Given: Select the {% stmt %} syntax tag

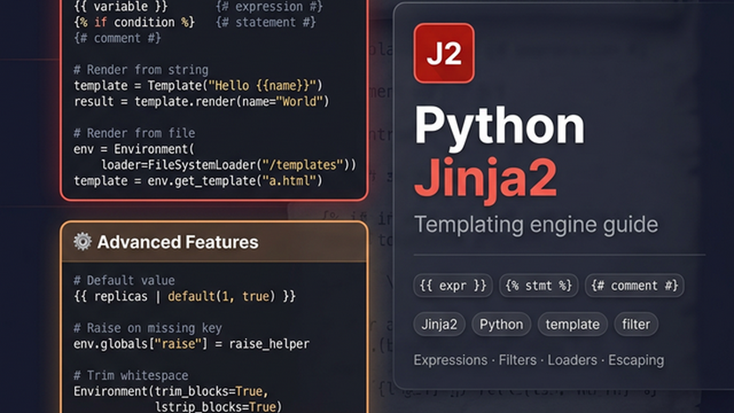Looking at the screenshot, I should tap(538, 285).
